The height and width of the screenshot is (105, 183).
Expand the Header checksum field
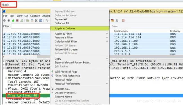click(x=6, y=102)
